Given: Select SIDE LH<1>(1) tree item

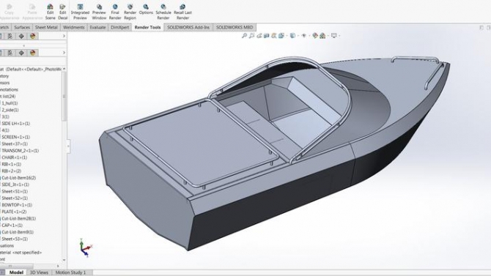Looking at the screenshot, I should pyautogui.click(x=15, y=123).
